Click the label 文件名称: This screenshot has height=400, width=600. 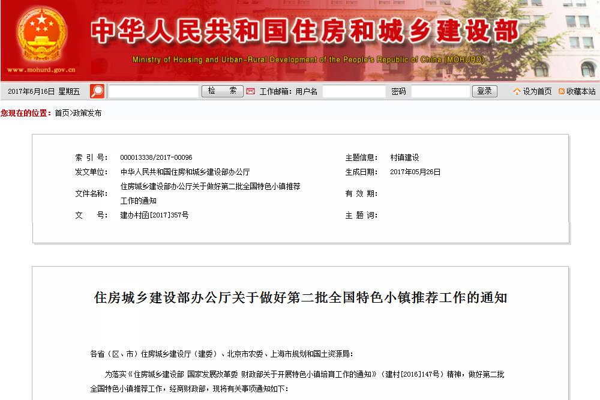[91, 193]
